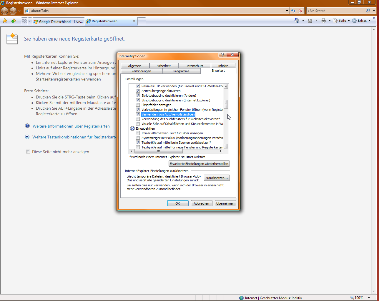The height and width of the screenshot is (301, 379).
Task: Open the Extras dropdown menu
Action: point(362,21)
